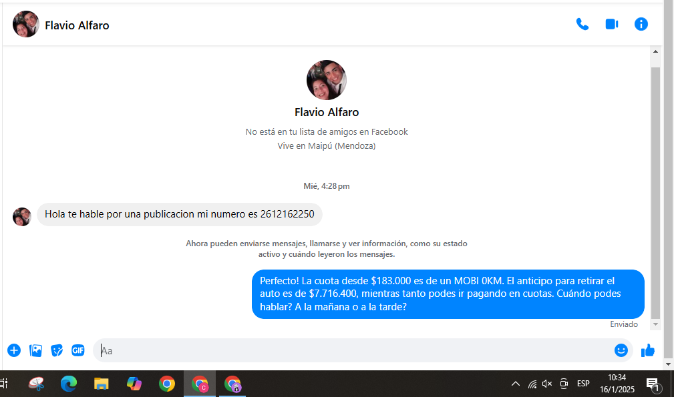This screenshot has width=674, height=397.
Task: Open File Explorer from taskbar
Action: click(x=102, y=384)
